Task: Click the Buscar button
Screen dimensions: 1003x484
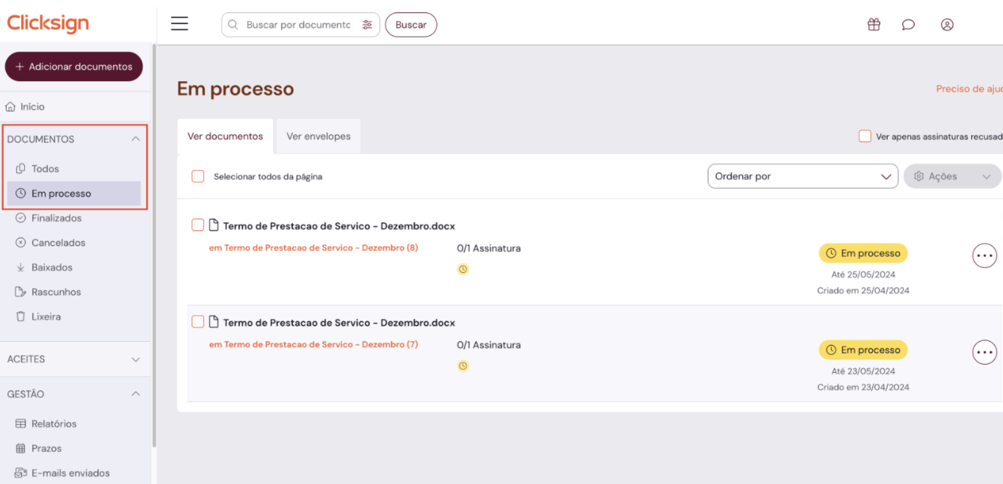Action: click(411, 25)
